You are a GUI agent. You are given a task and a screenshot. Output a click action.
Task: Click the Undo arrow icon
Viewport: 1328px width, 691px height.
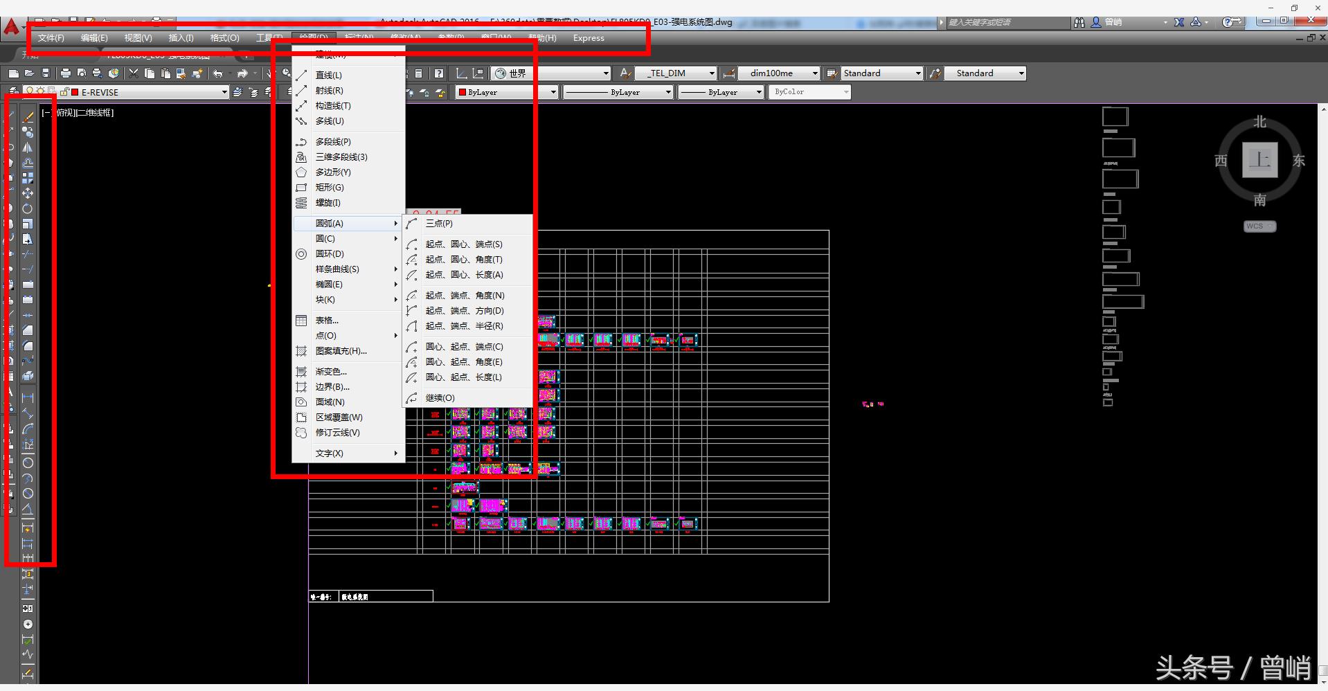(218, 73)
